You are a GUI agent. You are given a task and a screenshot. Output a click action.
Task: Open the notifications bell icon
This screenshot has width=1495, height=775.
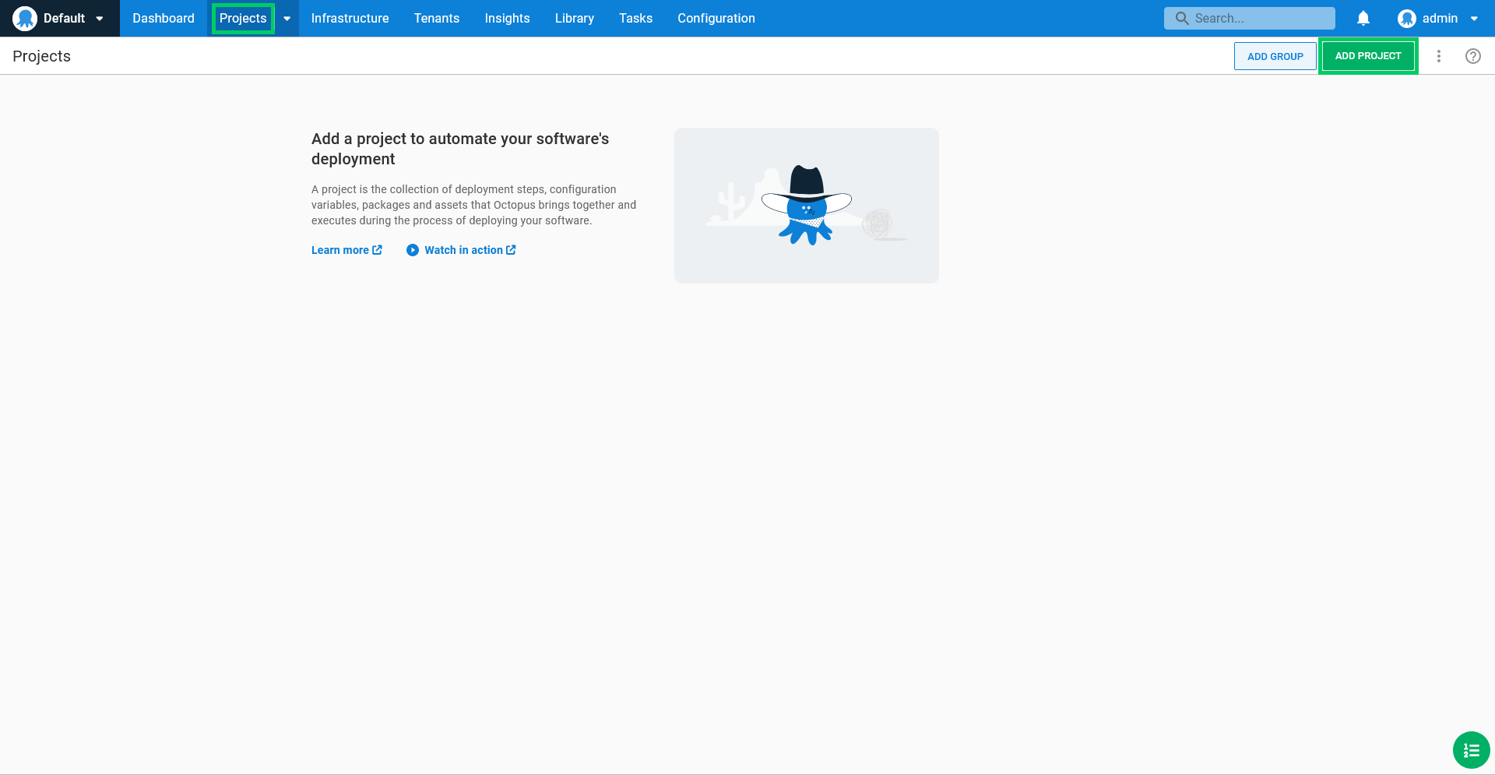(x=1363, y=18)
